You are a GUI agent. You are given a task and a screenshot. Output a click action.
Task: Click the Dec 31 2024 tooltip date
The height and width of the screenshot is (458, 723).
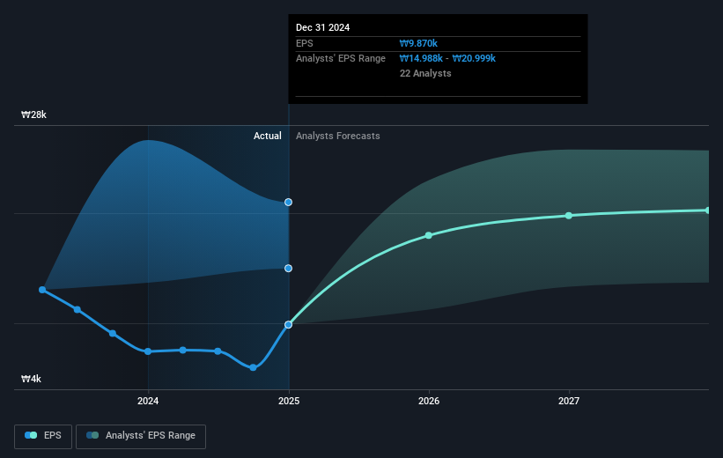[x=323, y=27]
